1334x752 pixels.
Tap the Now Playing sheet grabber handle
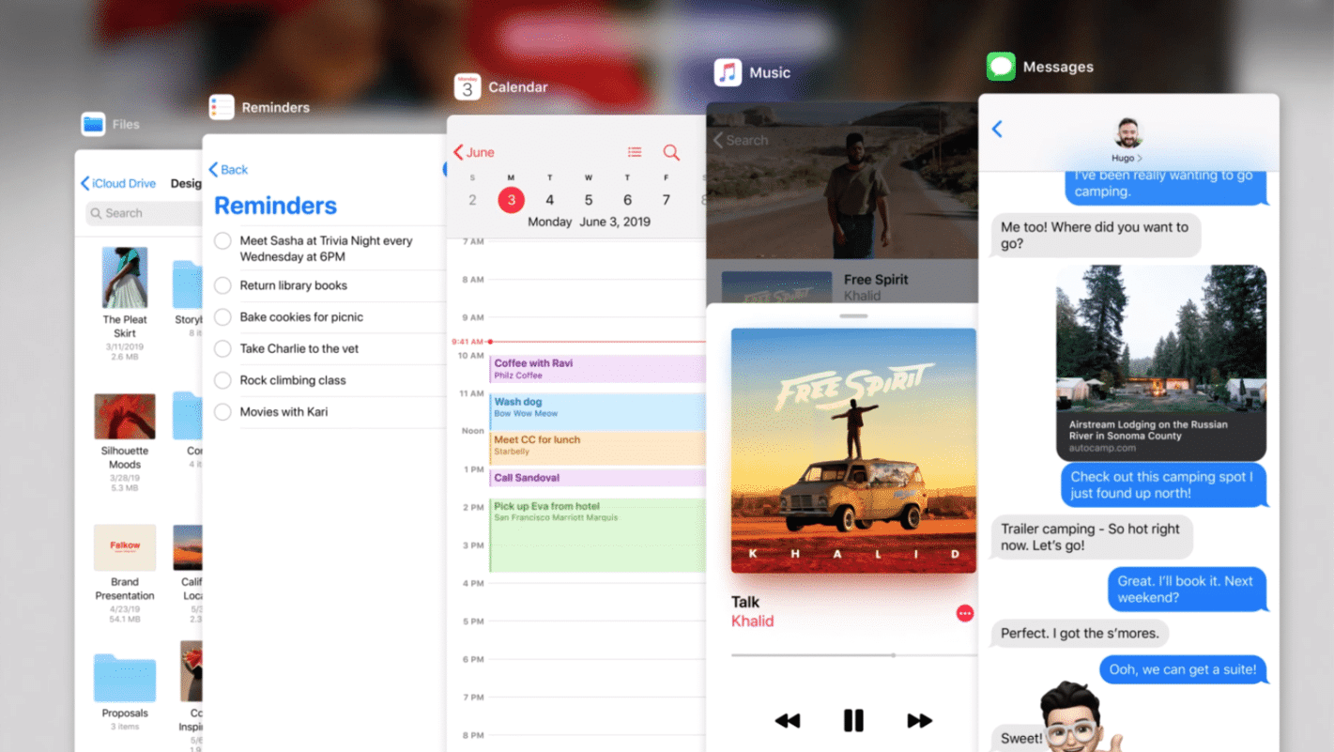853,316
